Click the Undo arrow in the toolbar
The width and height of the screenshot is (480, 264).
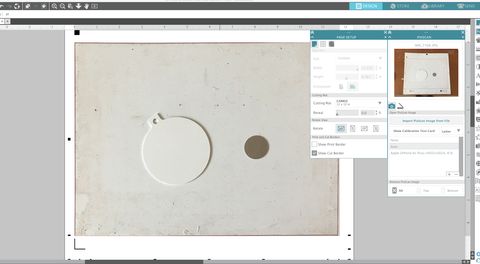coord(1,6)
